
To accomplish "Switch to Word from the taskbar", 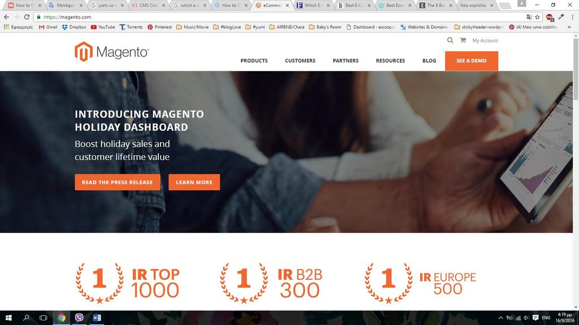I will pyautogui.click(x=97, y=318).
